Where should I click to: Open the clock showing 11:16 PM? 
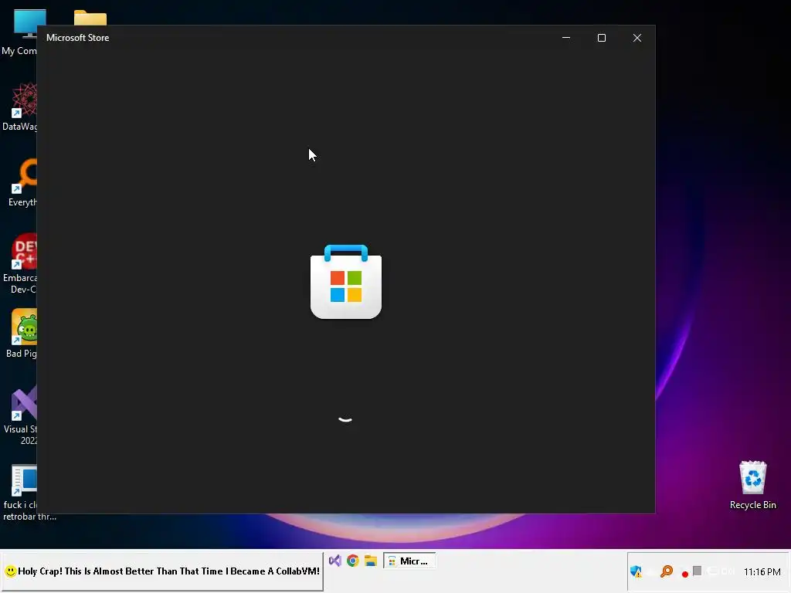[x=762, y=572]
